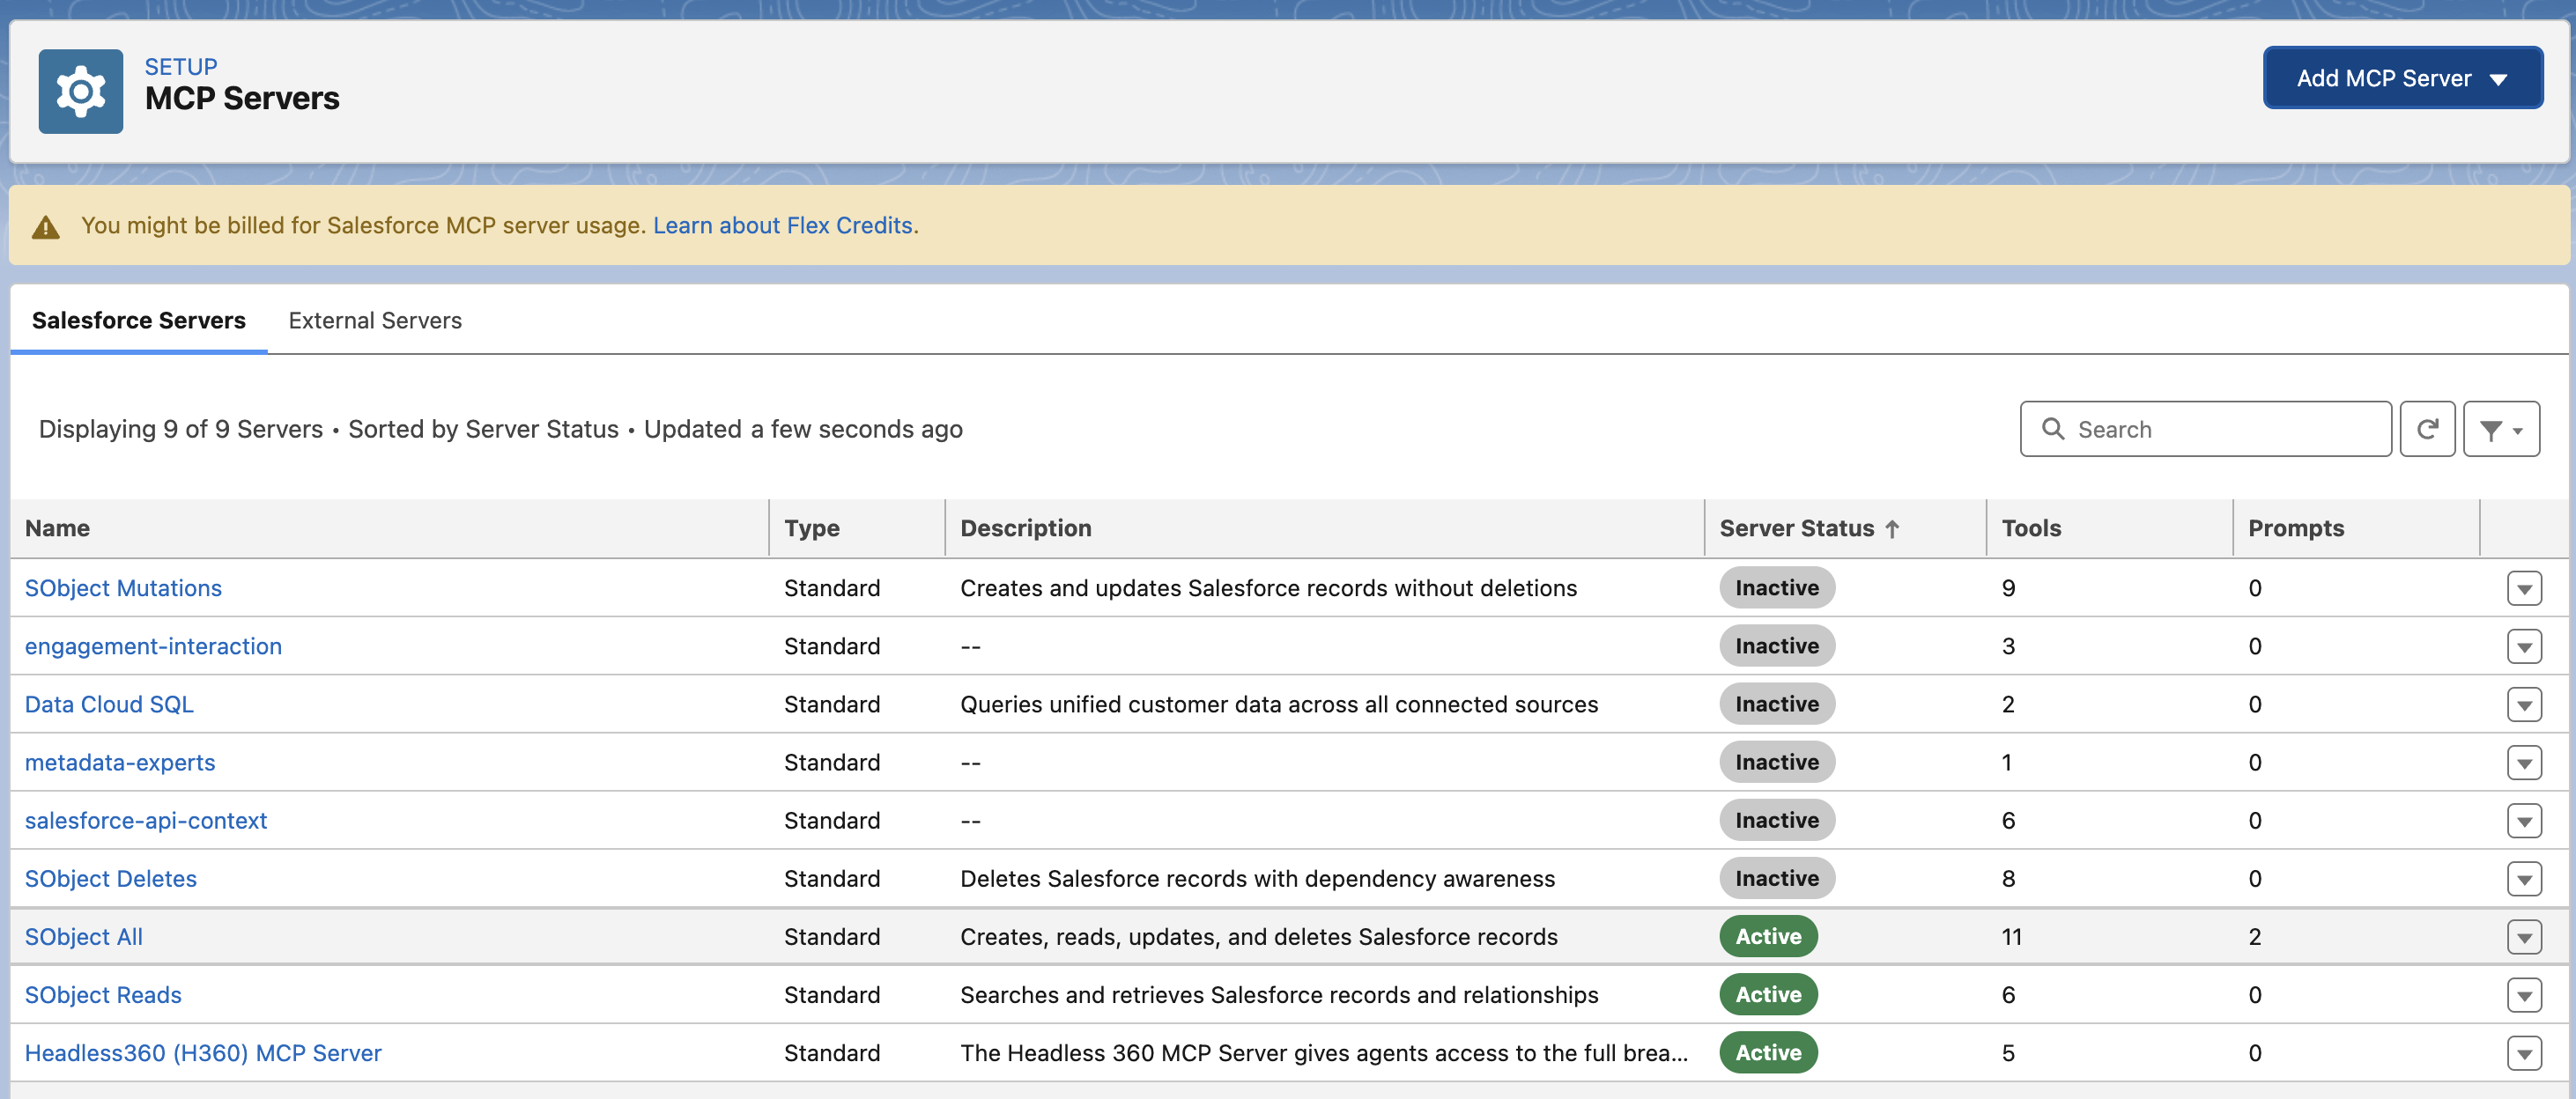Open the metadata-experts server
This screenshot has height=1099, width=2576.
point(120,762)
